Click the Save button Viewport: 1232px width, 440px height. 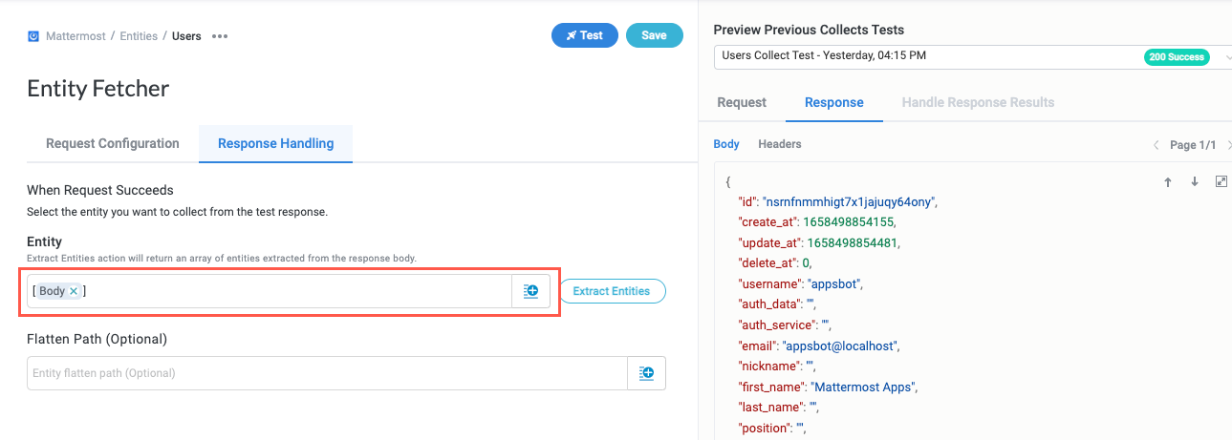tap(654, 35)
